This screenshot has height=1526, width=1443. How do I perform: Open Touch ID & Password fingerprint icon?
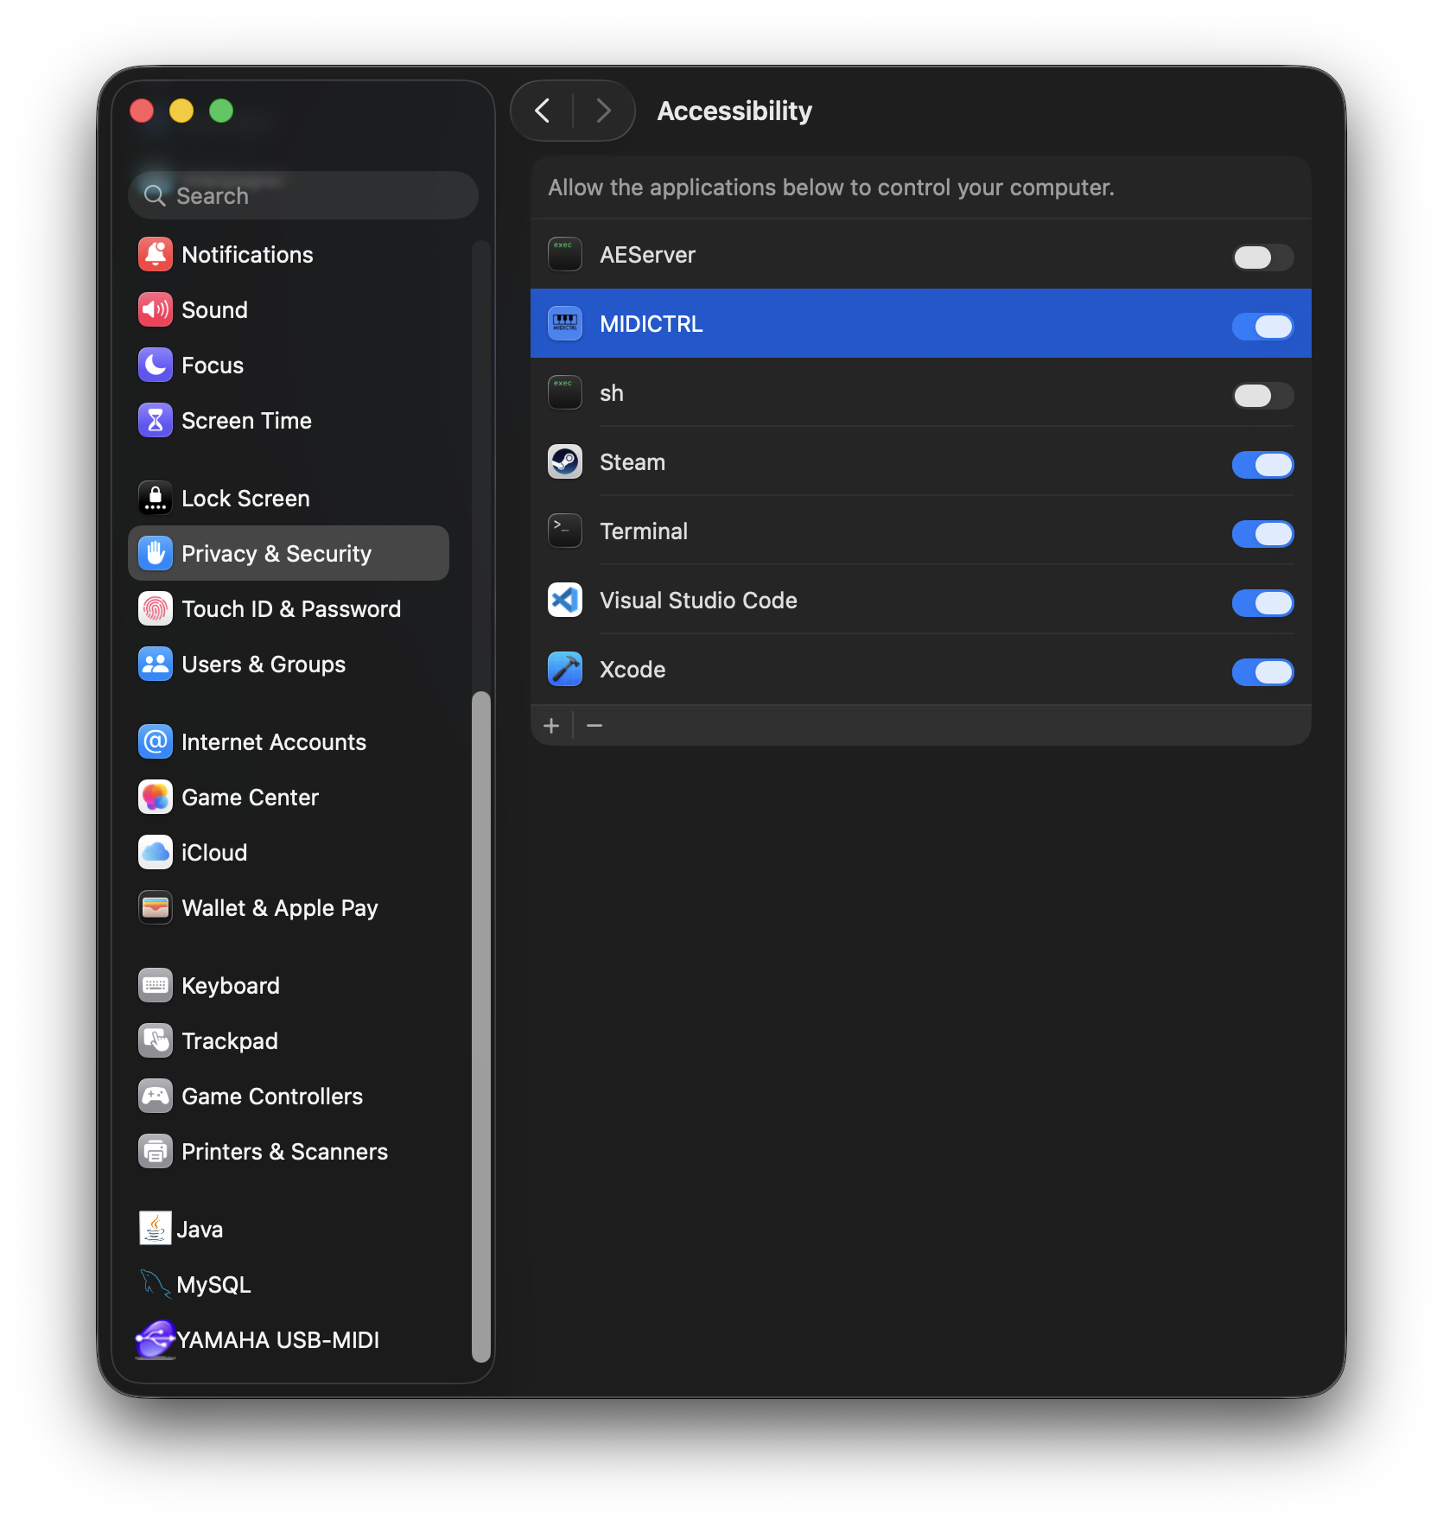[156, 608]
